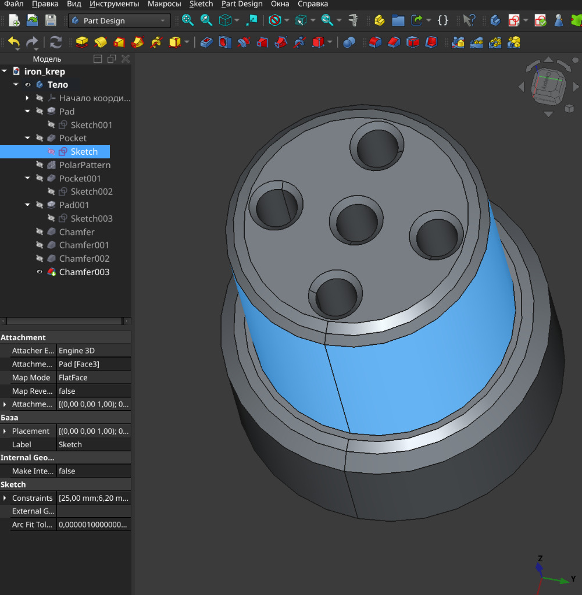
Task: Click the navigation cube in viewport
Action: coord(548,87)
